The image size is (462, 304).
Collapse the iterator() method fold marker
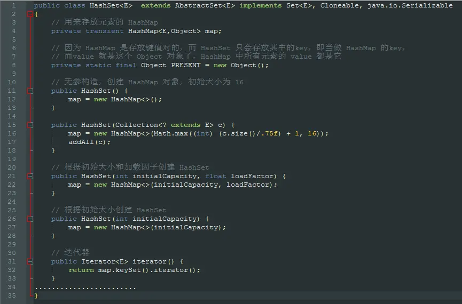click(x=30, y=262)
